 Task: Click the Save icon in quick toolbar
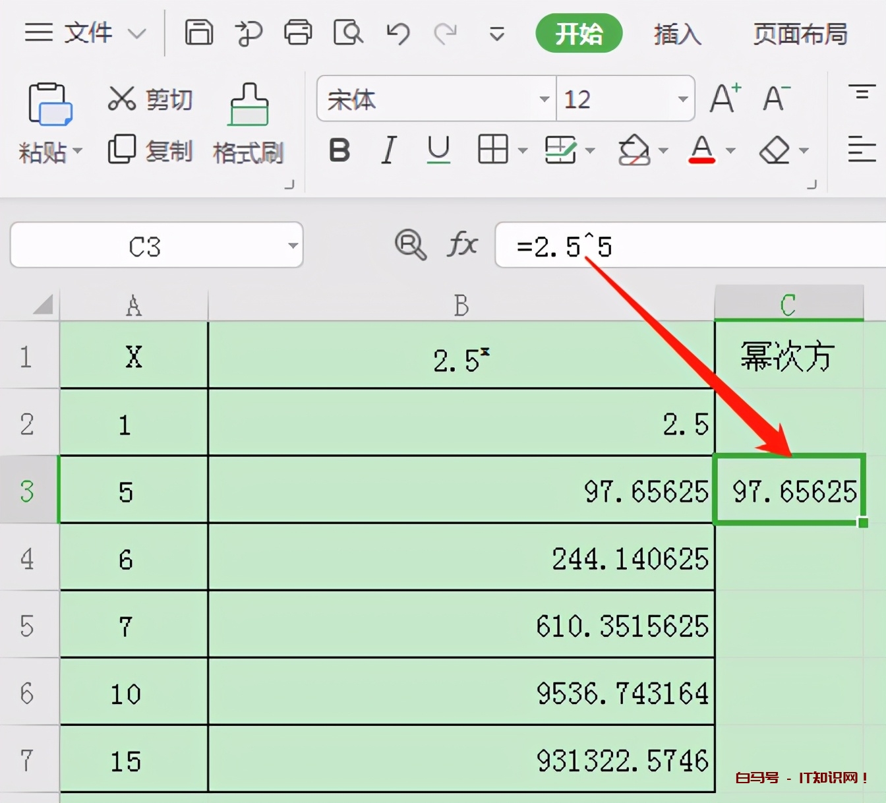tap(198, 32)
